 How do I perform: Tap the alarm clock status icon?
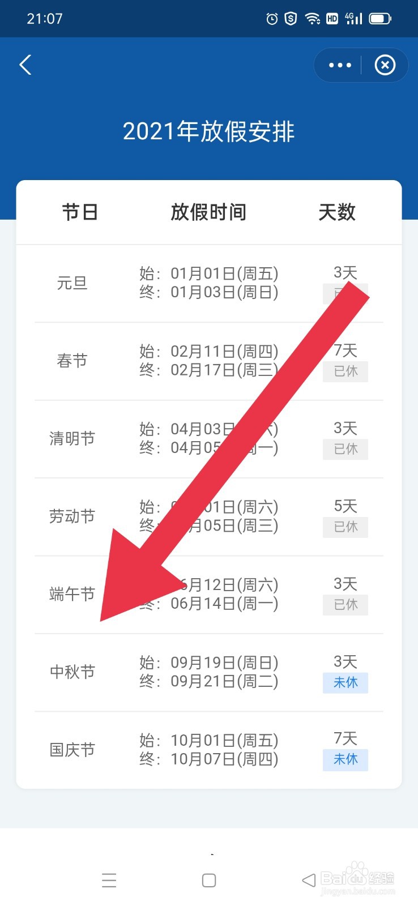[x=272, y=19]
